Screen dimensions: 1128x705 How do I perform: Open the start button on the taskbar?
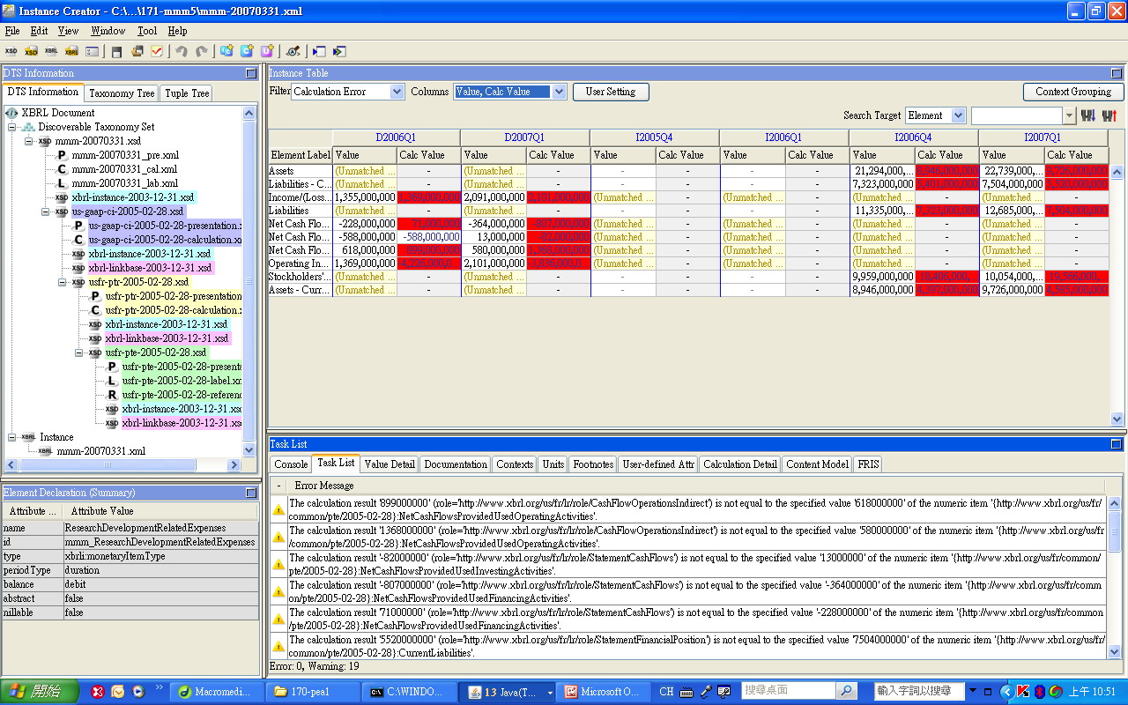[x=38, y=692]
